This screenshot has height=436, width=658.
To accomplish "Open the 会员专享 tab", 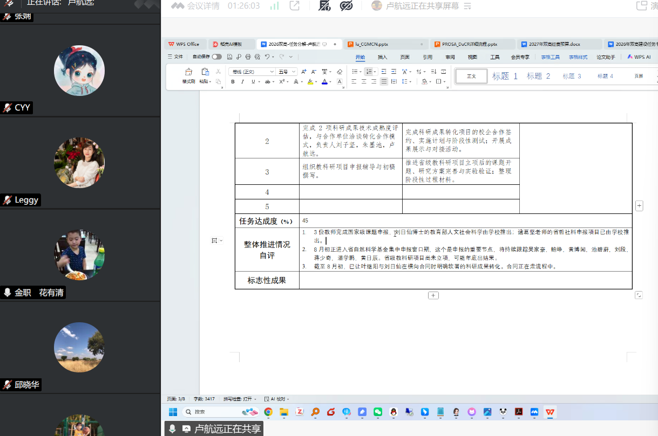I will [x=520, y=57].
